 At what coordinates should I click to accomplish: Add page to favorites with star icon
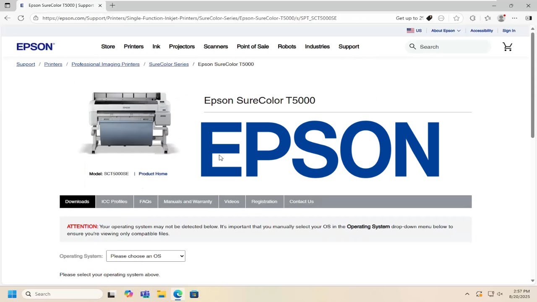(x=456, y=18)
